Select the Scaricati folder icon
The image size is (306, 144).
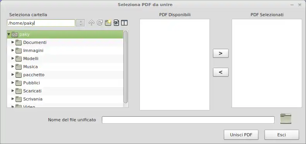(19, 91)
